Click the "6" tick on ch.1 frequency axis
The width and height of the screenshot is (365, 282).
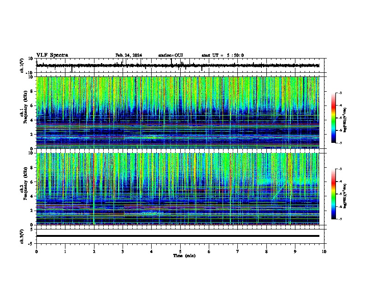pos(32,106)
